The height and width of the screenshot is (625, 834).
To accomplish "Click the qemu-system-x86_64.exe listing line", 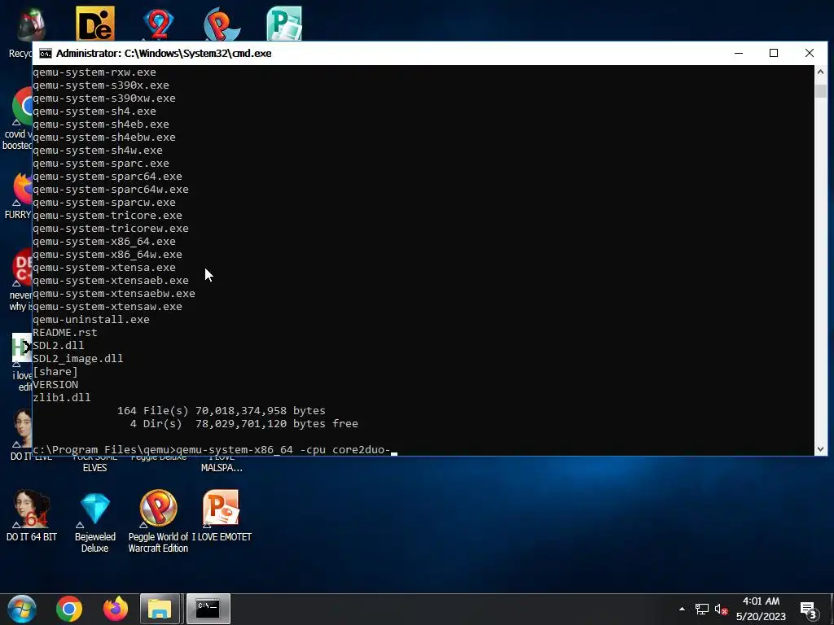I will (x=104, y=241).
